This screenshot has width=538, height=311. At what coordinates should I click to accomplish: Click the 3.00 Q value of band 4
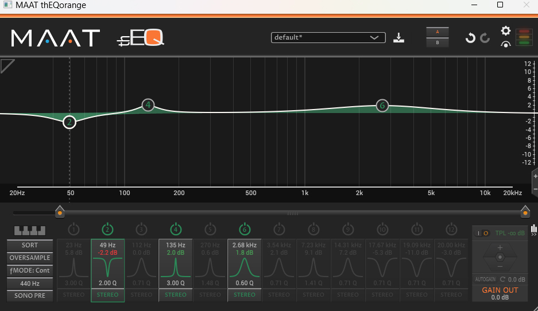(x=175, y=283)
